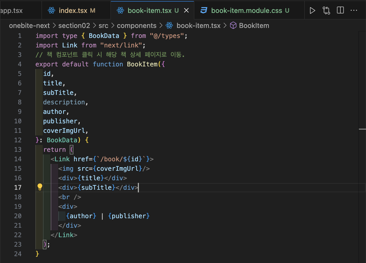366x263 pixels.
Task: Run the code with the play icon
Action: [312, 11]
